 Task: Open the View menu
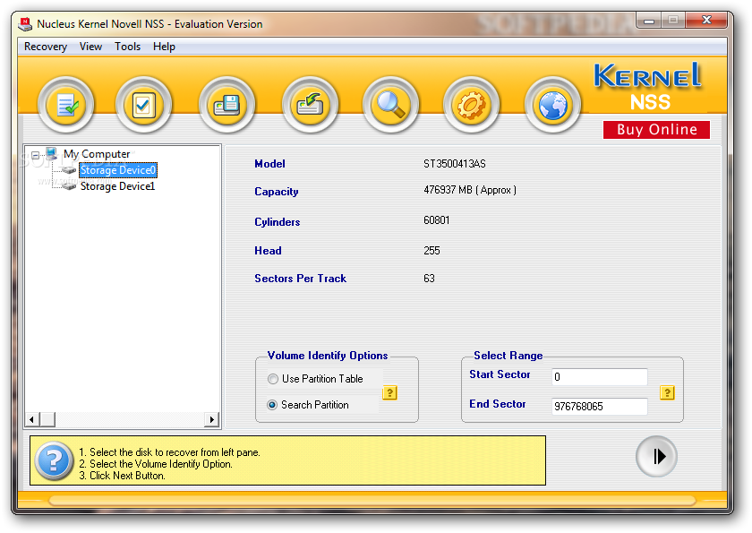click(90, 47)
